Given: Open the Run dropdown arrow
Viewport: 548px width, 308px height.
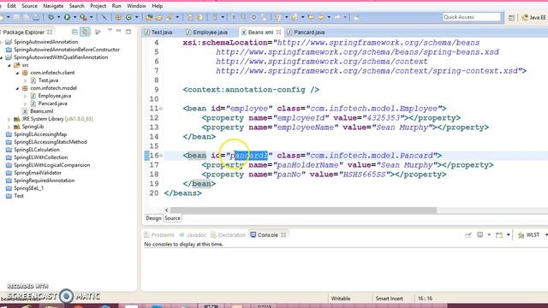Looking at the screenshot, I should click(x=74, y=17).
